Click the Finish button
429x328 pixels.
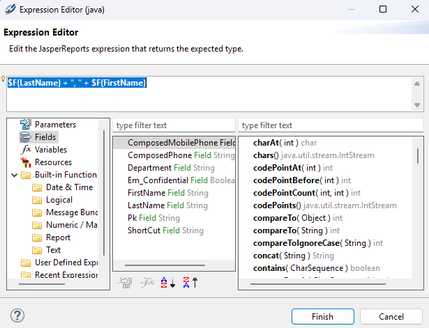click(x=322, y=315)
